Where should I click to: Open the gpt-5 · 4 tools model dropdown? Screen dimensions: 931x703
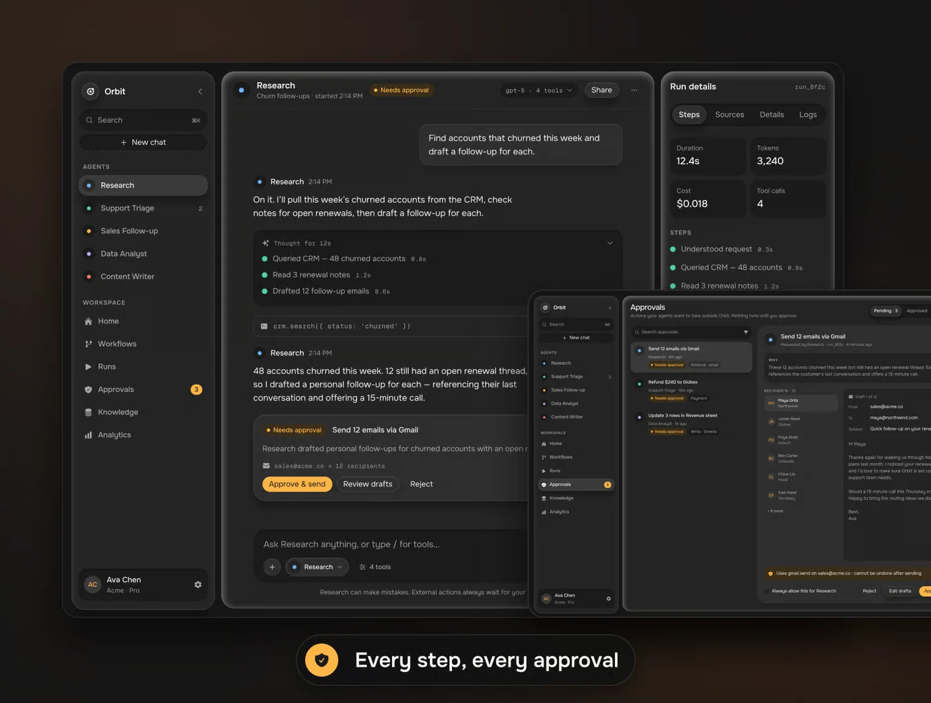coord(538,91)
